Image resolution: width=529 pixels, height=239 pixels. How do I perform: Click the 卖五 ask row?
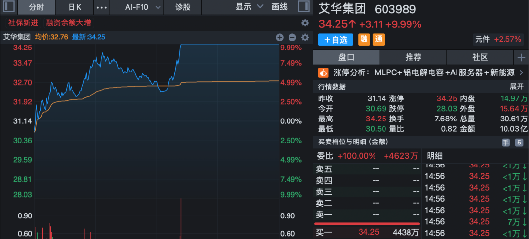367,168
